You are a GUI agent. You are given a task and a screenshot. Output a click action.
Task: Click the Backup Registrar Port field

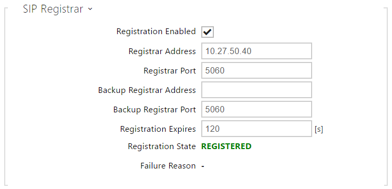click(x=256, y=109)
